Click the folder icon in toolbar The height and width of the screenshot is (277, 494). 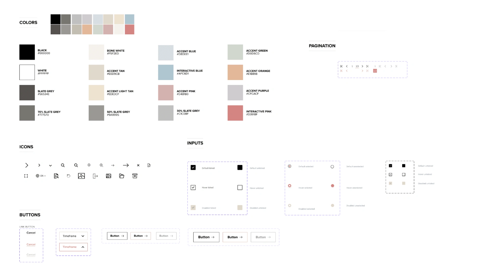[122, 175]
